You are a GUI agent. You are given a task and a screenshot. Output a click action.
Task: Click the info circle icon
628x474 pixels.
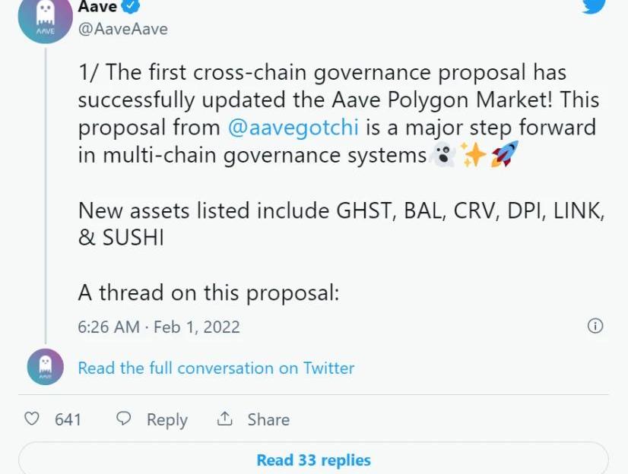(596, 326)
